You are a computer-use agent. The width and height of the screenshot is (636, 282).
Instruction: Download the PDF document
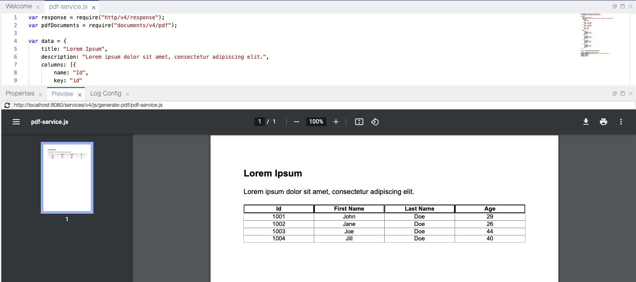point(586,122)
